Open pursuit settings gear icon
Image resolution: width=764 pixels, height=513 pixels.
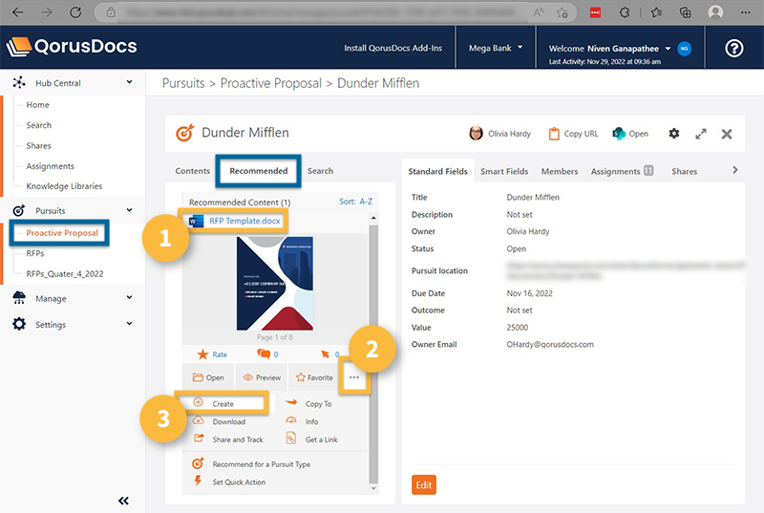point(674,134)
